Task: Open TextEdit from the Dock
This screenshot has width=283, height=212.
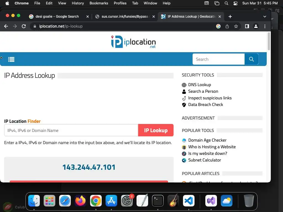Action: (x=142, y=201)
